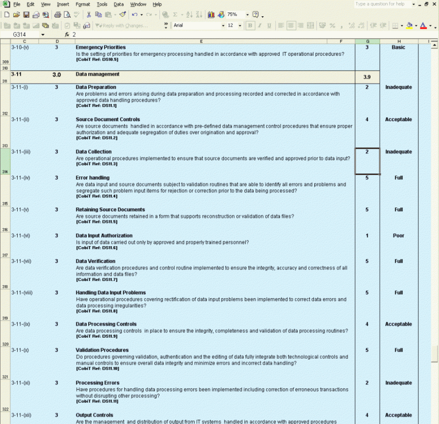The width and height of the screenshot is (439, 424).
Task: Launch the Chart Wizard icon
Action: pos(211,15)
